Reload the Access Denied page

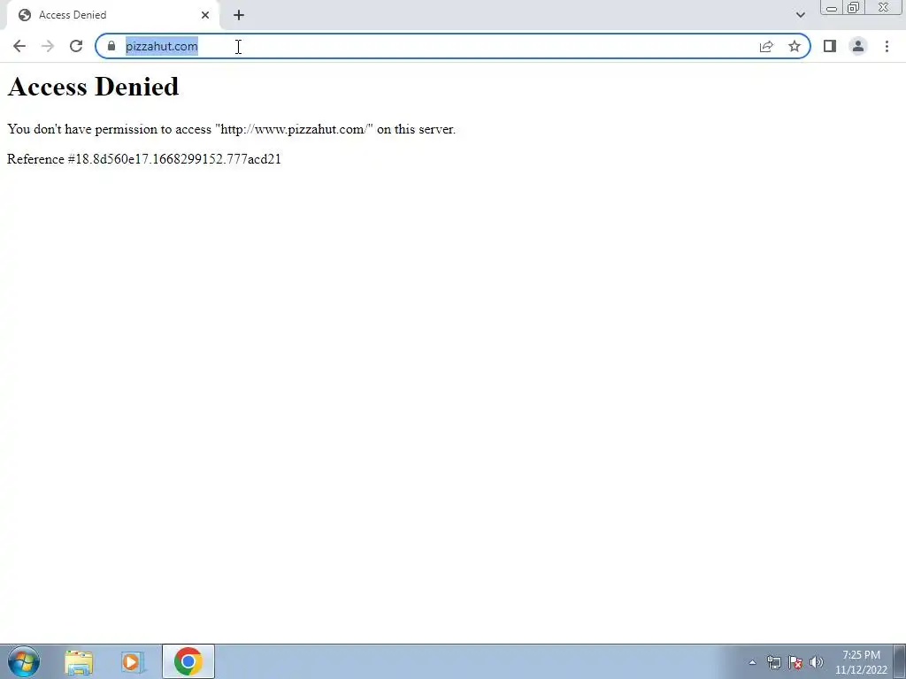point(76,46)
